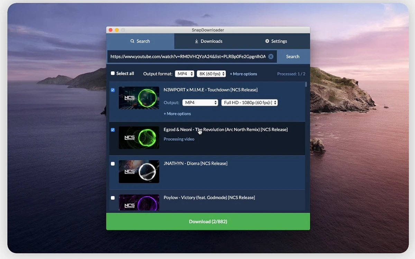
Task: Uncheck the N3WPORT x M.I.M.E Touchdown video
Action: tap(113, 90)
